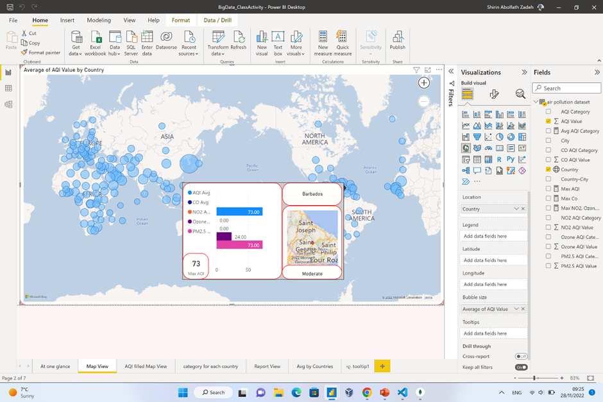Click inside the Fields search box

click(x=566, y=88)
